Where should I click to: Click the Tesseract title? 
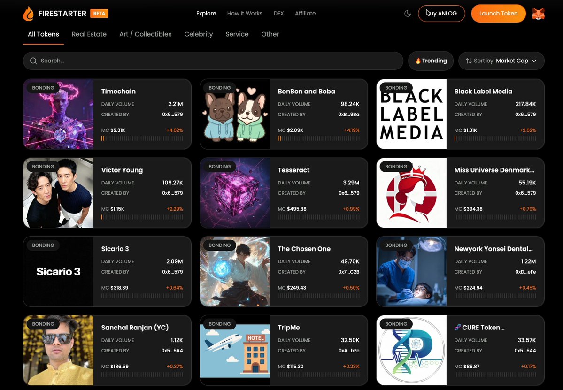[x=293, y=170]
